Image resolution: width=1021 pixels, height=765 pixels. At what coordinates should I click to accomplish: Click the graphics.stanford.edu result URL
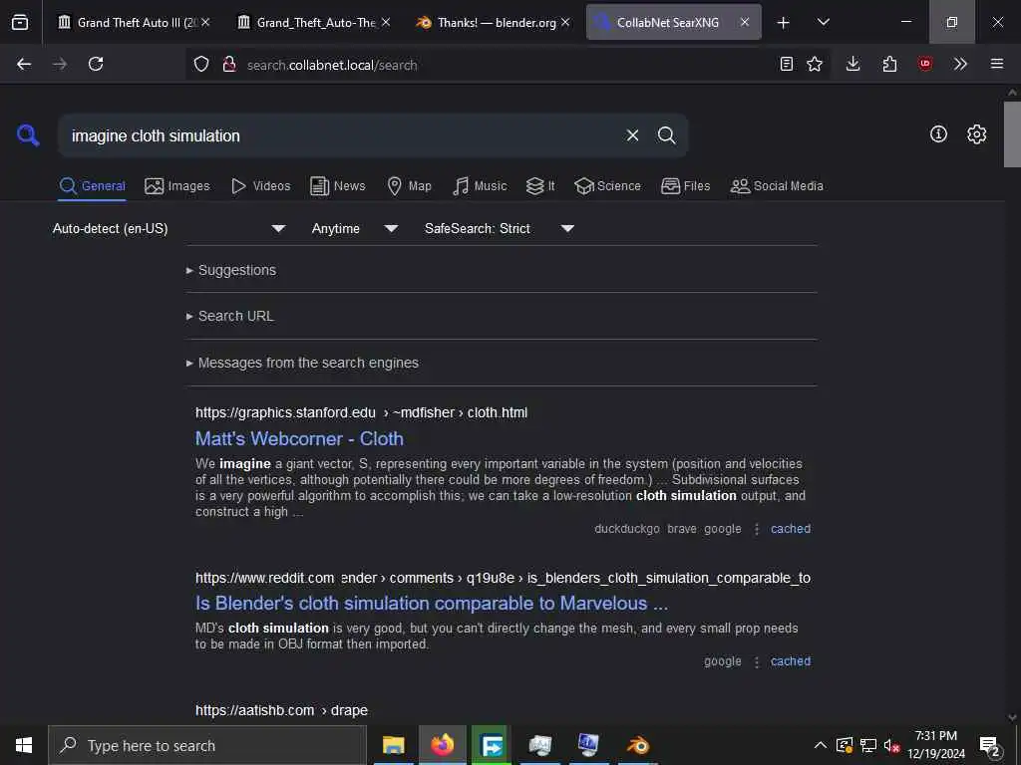coord(361,413)
